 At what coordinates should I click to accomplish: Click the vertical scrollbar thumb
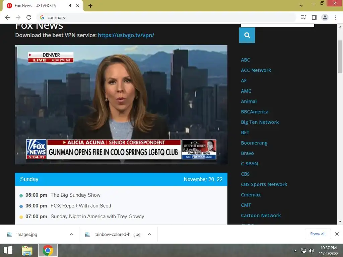pyautogui.click(x=340, y=57)
